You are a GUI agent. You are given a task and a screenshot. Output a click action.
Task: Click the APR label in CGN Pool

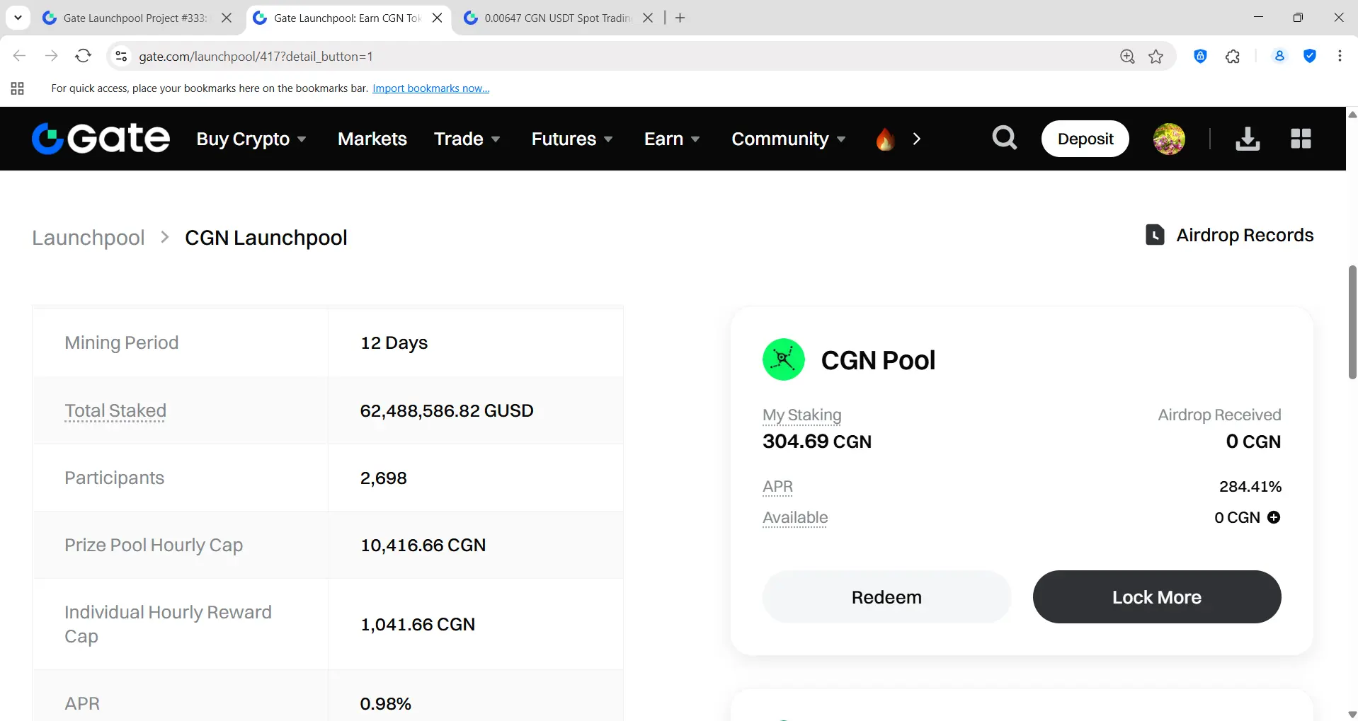tap(777, 487)
